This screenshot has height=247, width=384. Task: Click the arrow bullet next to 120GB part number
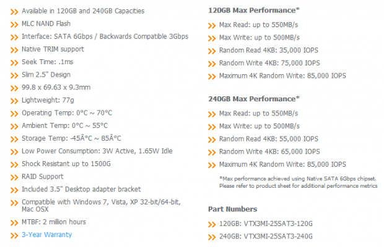pyautogui.click(x=212, y=225)
